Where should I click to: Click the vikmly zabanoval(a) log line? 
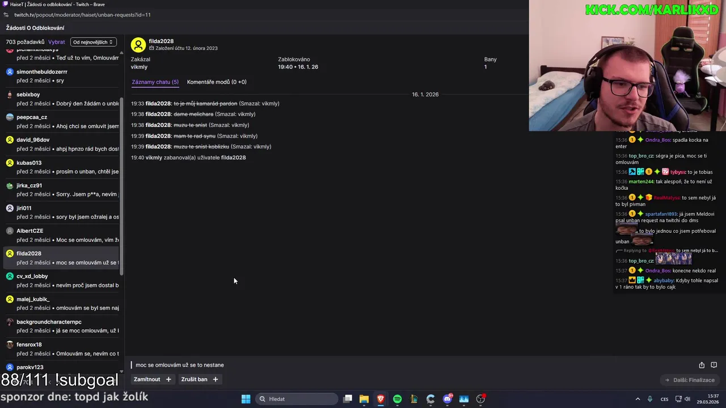[188, 158]
